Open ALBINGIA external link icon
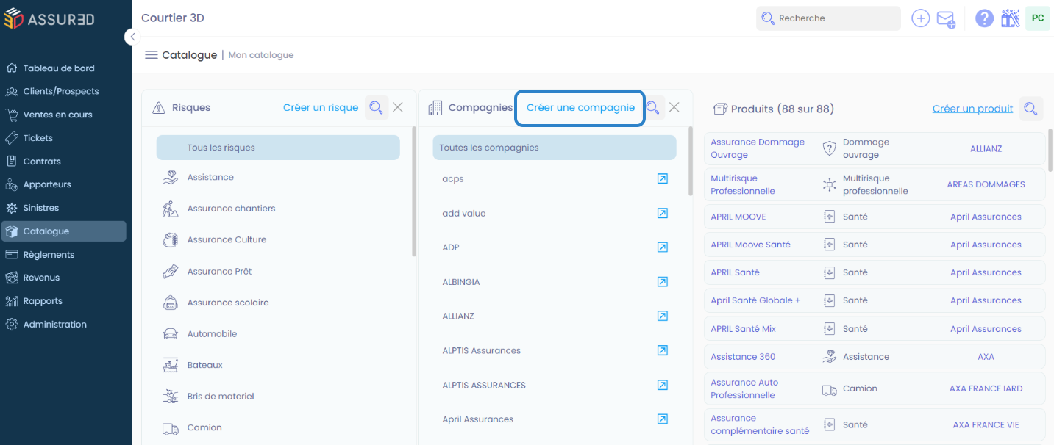The image size is (1054, 445). click(662, 282)
